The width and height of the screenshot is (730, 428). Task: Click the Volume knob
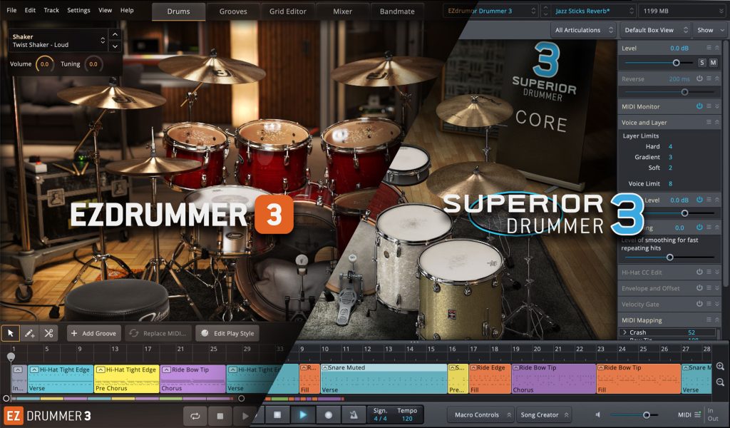point(44,63)
